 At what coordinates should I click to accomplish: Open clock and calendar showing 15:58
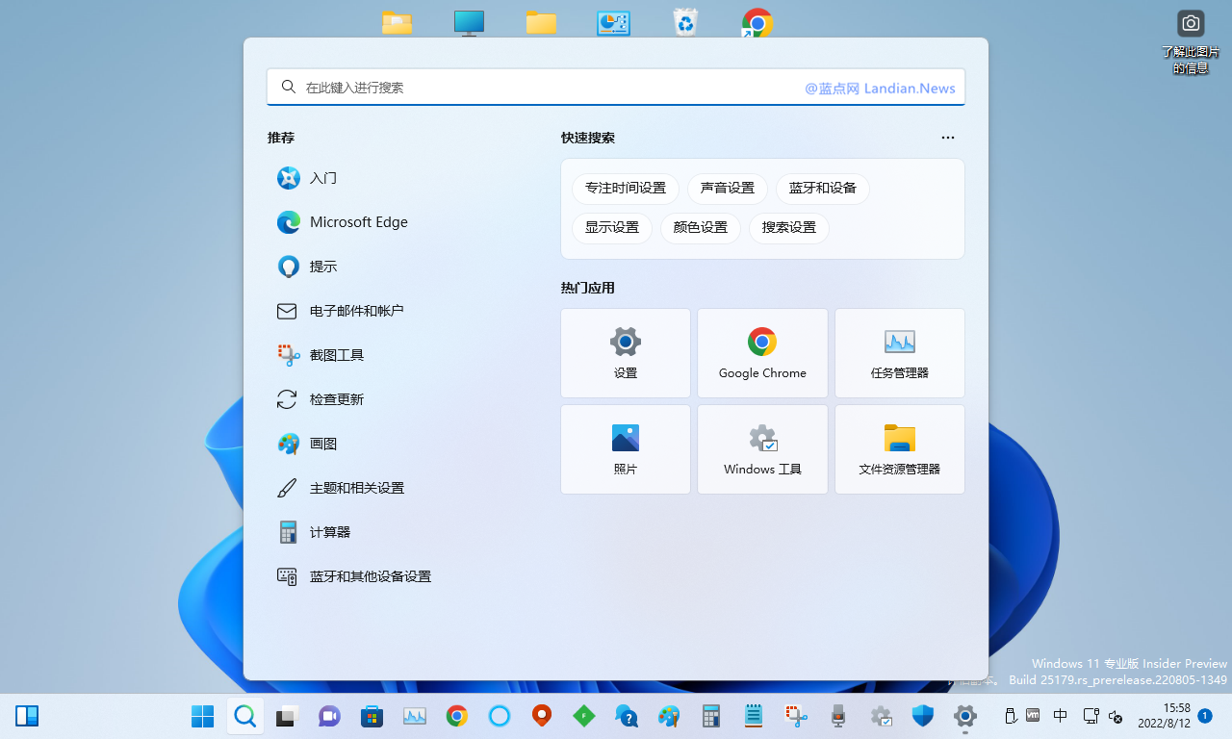pyautogui.click(x=1164, y=716)
